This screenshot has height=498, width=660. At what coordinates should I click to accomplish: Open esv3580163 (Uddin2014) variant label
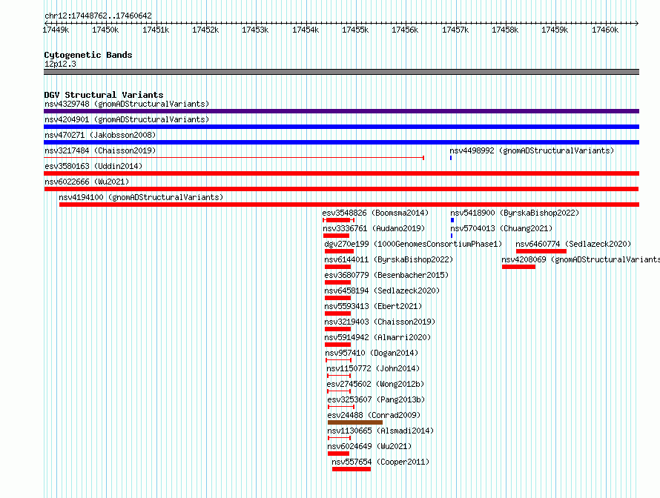coord(93,166)
